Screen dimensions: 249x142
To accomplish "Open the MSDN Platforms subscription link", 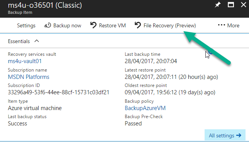I will tap(29, 77).
